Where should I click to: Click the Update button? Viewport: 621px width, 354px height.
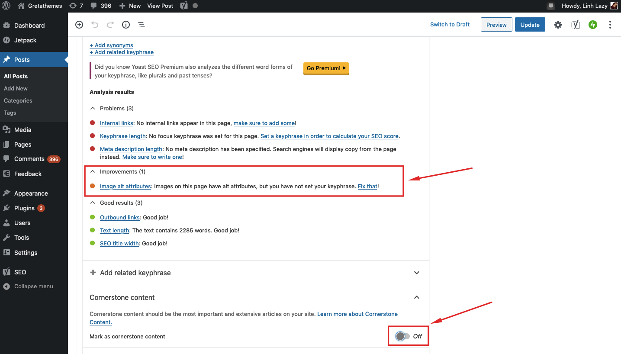(530, 25)
